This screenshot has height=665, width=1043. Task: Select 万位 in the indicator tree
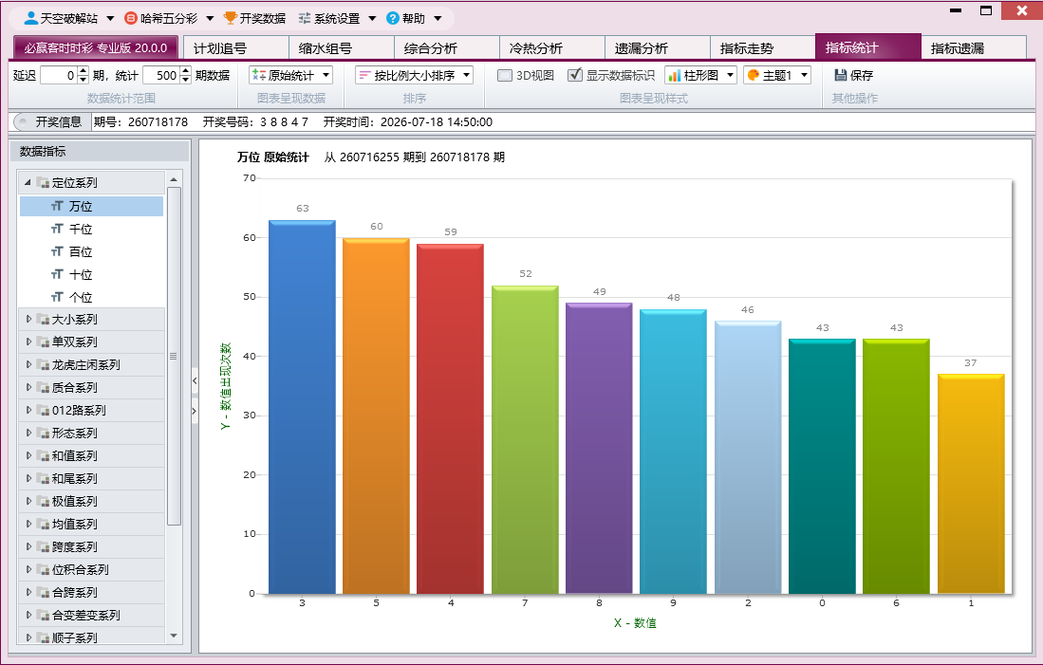click(92, 206)
